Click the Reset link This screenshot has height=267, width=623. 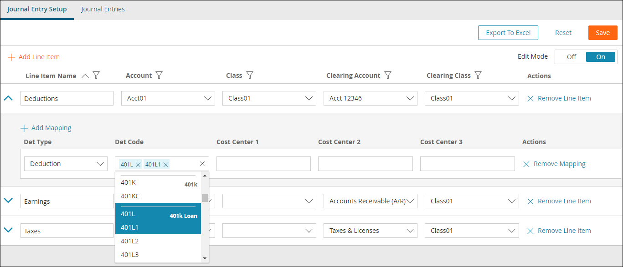point(563,33)
